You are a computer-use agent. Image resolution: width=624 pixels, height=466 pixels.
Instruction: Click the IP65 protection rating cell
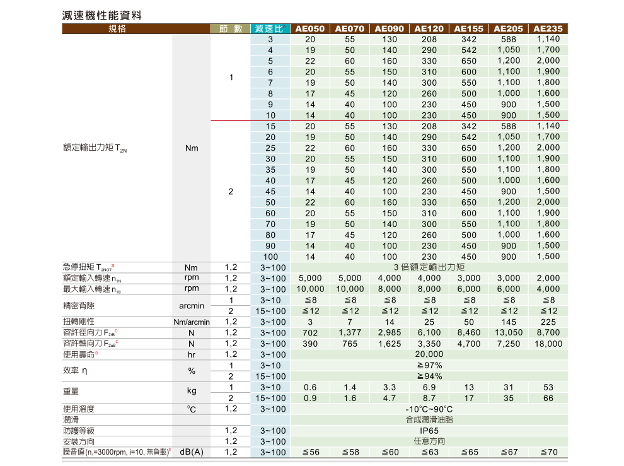(429, 431)
